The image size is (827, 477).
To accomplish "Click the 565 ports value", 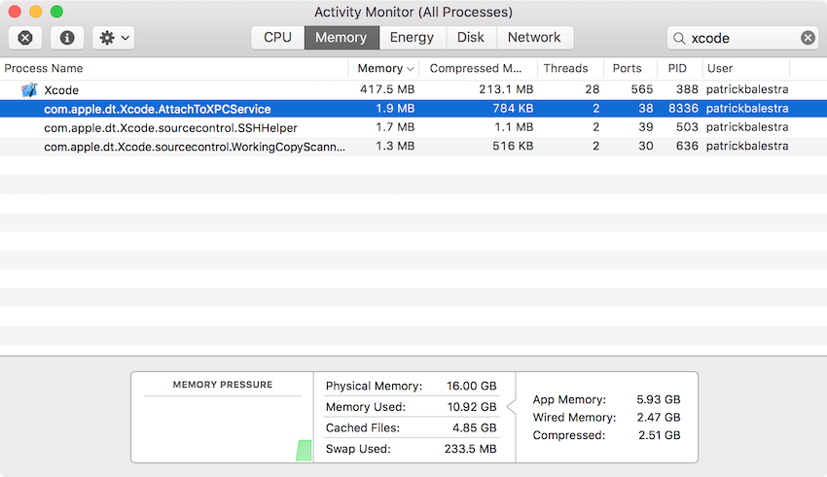I will [642, 89].
